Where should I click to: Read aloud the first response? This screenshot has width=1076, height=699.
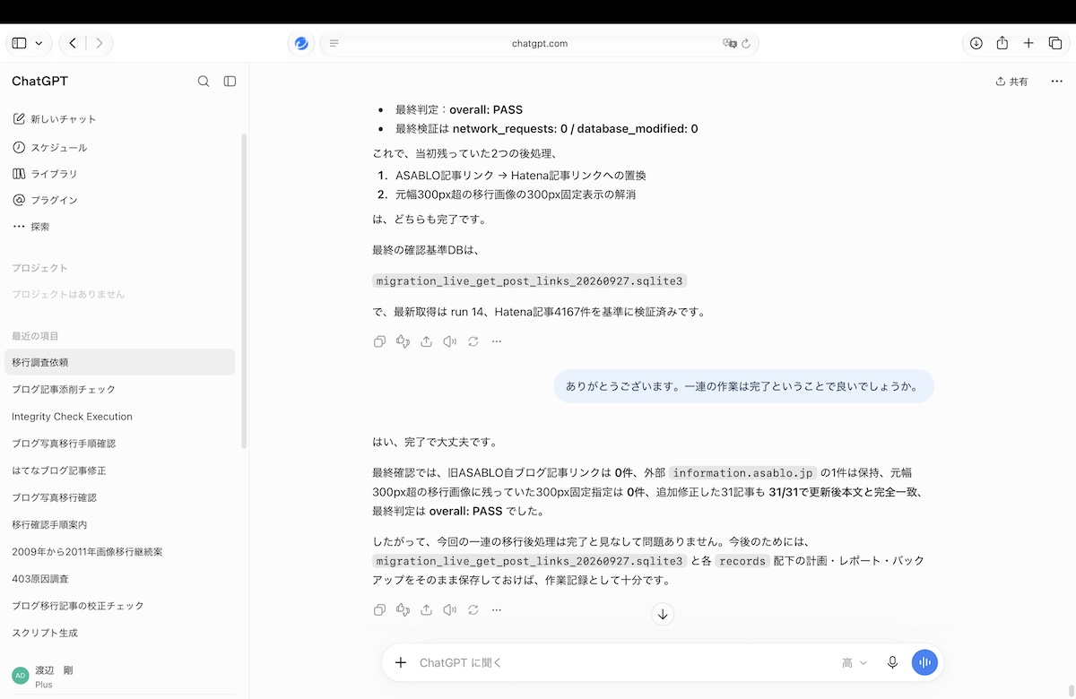(449, 341)
